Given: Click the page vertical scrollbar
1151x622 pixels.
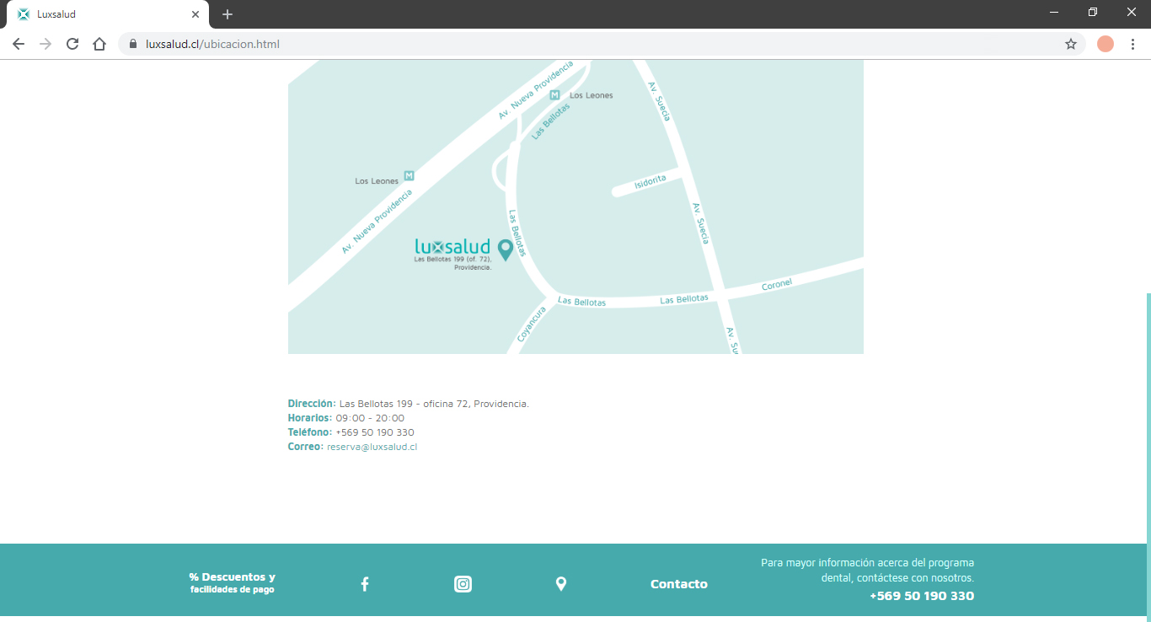Looking at the screenshot, I should [1147, 421].
